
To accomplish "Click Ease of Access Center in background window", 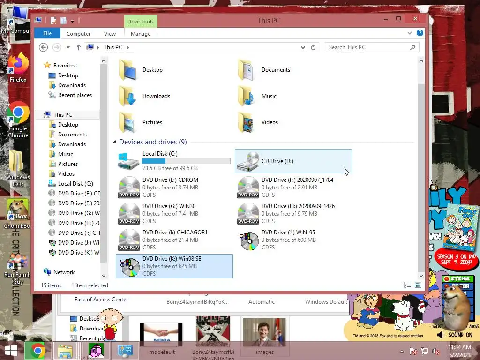I will [101, 300].
